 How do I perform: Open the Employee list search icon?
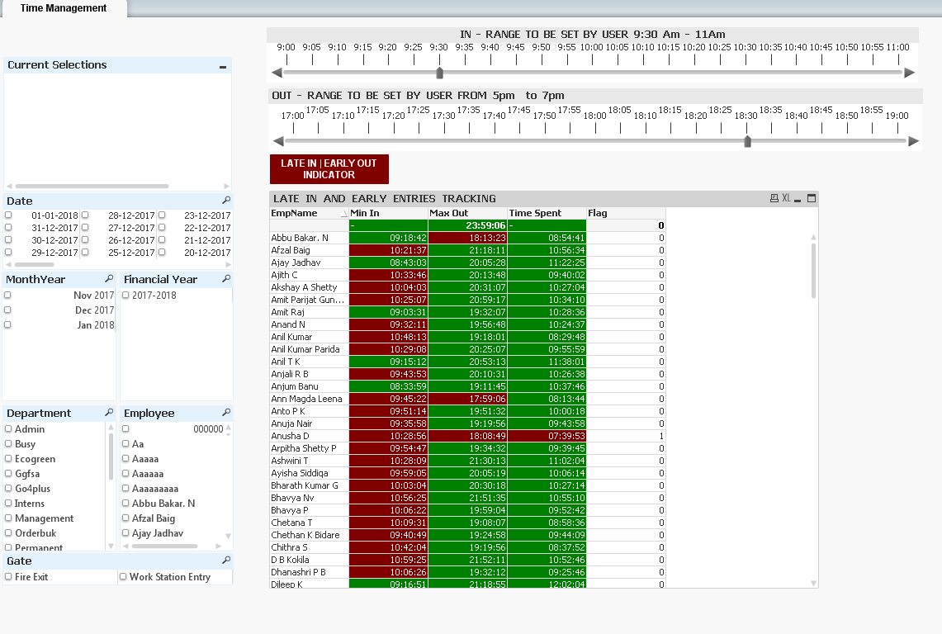[226, 413]
